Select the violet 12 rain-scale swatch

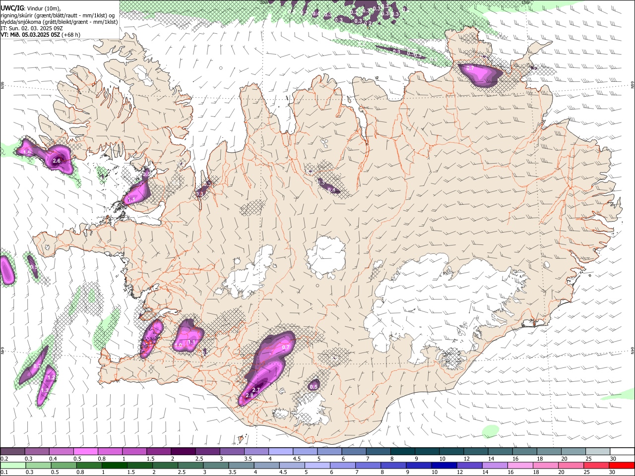point(469,466)
